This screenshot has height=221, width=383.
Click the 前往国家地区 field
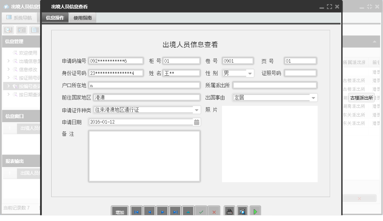coord(147,98)
